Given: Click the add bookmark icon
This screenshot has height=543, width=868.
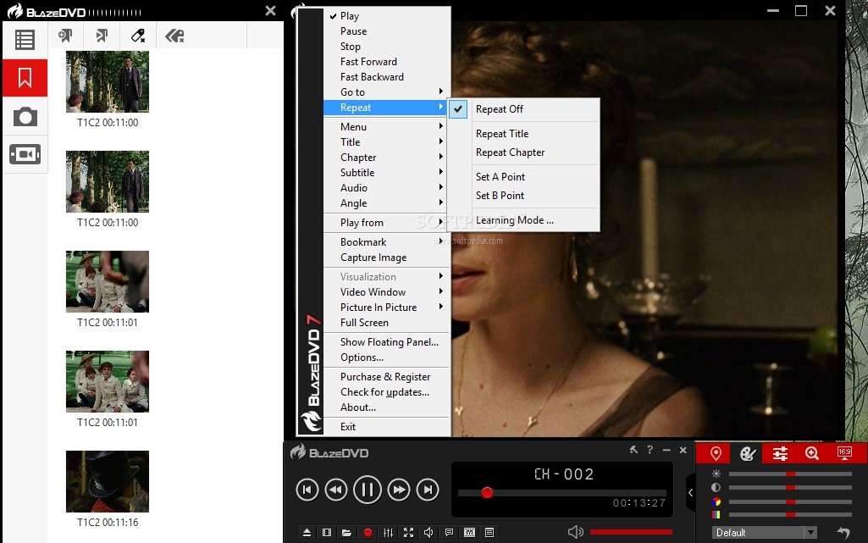Looking at the screenshot, I should pyautogui.click(x=65, y=36).
